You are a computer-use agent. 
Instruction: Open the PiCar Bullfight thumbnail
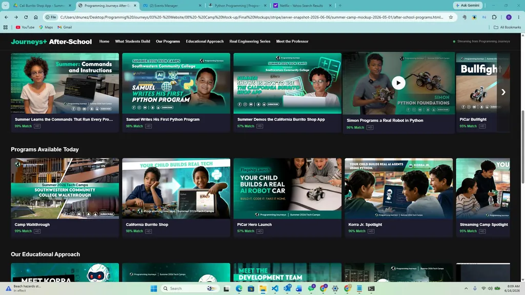click(x=483, y=83)
